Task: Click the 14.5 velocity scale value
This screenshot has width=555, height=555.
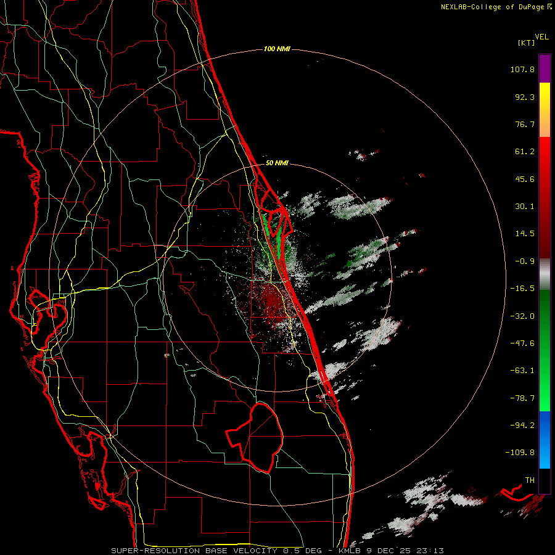Action: coord(525,234)
